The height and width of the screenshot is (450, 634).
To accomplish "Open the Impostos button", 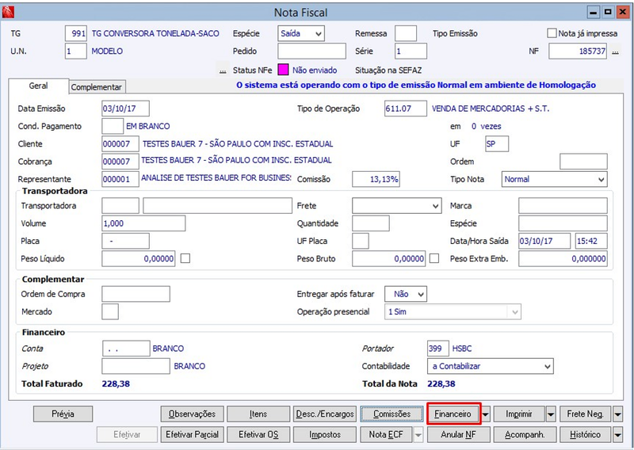I will pos(325,435).
